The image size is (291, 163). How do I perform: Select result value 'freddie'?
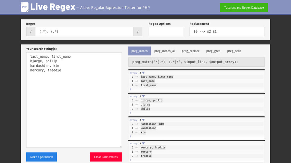(146, 156)
